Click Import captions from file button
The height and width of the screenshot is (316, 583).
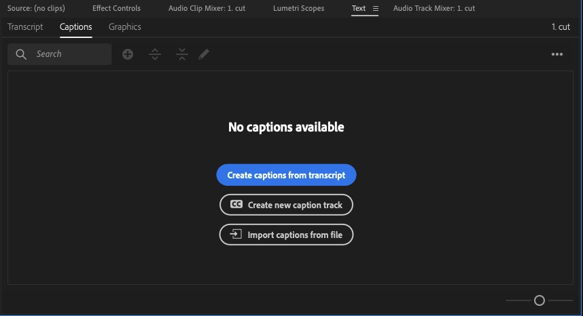[286, 235]
